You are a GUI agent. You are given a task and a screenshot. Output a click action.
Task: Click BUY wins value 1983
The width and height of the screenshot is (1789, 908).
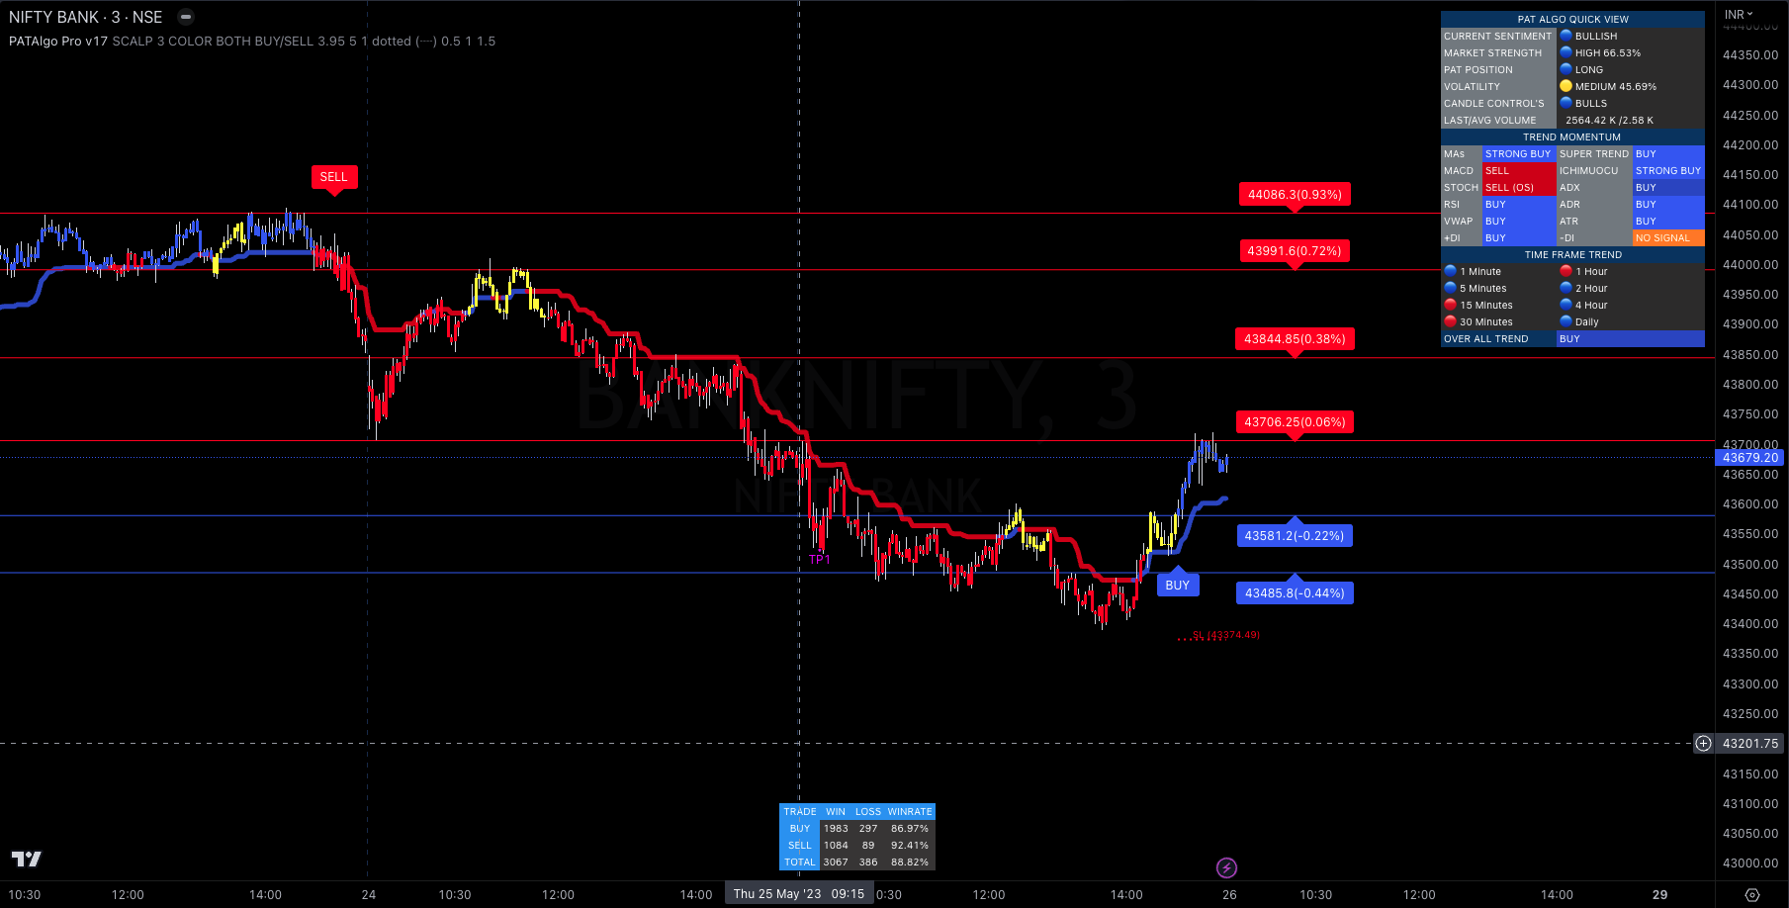(x=836, y=828)
